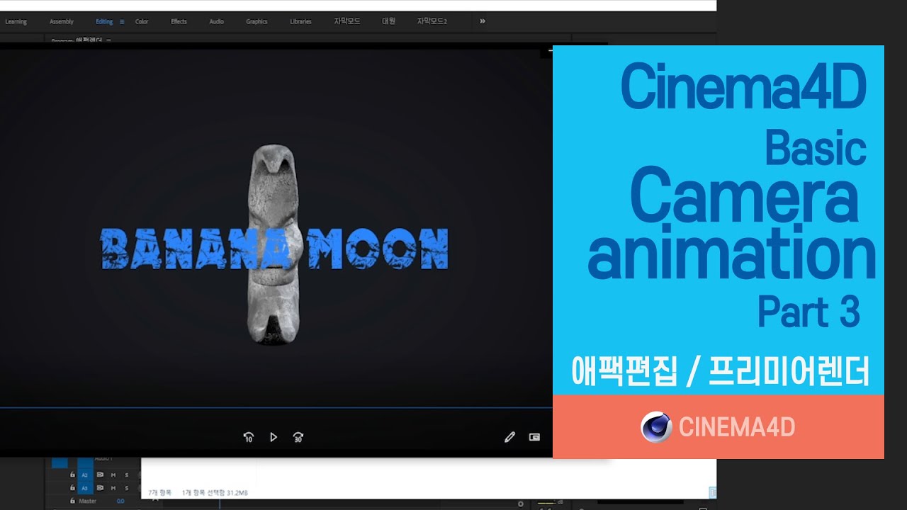Open the Graphics workspace tab

257,22
